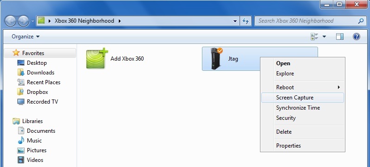Choose Open from the context menu
Screen dimensions: 370x167
pyautogui.click(x=303, y=63)
